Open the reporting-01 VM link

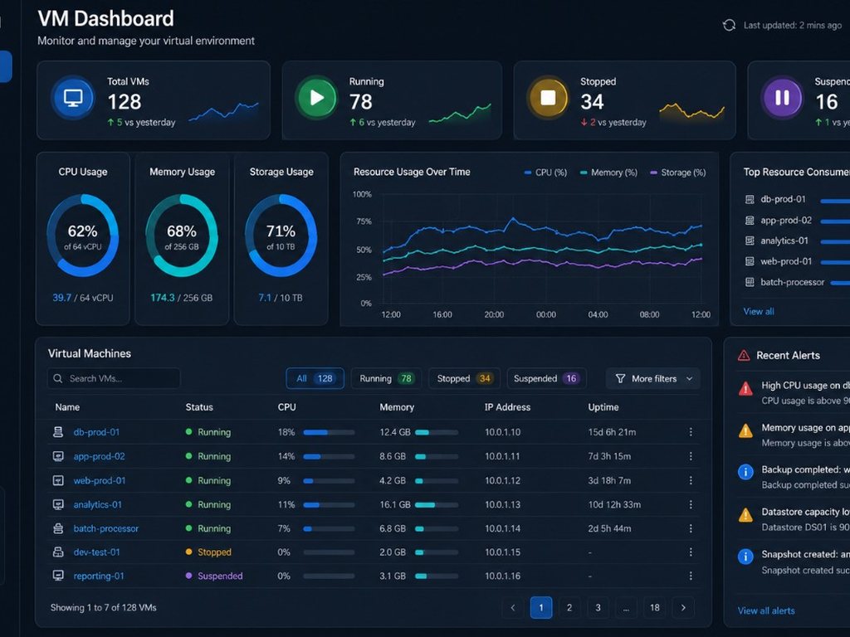[x=99, y=576]
